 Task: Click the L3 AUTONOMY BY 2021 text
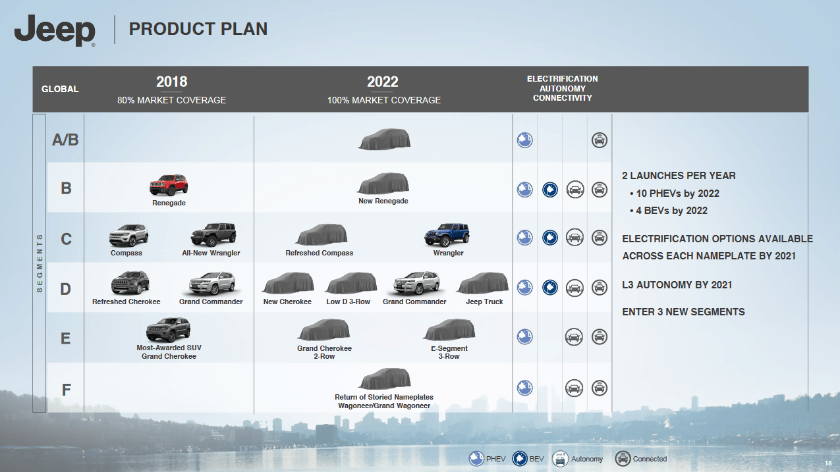tap(677, 285)
